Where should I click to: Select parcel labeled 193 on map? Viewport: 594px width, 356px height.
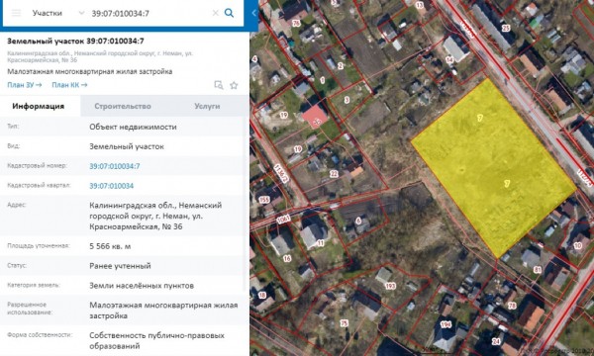390,286
